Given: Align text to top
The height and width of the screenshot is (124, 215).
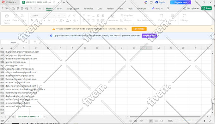Looking at the screenshot, I should click(x=84, y=15).
